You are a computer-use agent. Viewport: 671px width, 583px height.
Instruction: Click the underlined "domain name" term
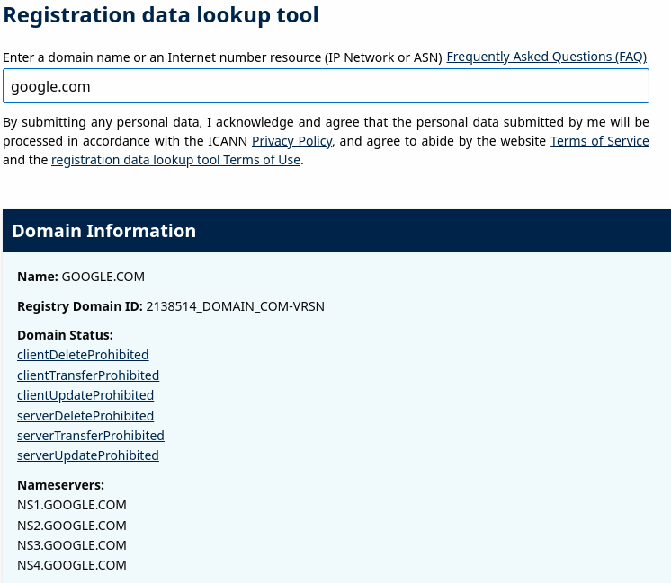(x=89, y=57)
